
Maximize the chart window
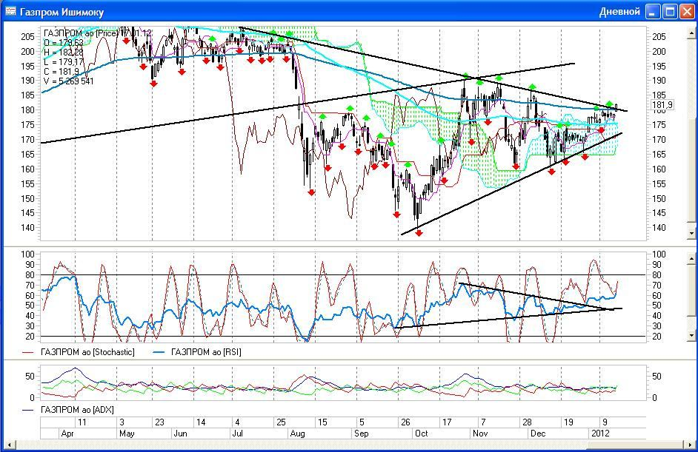(x=670, y=12)
